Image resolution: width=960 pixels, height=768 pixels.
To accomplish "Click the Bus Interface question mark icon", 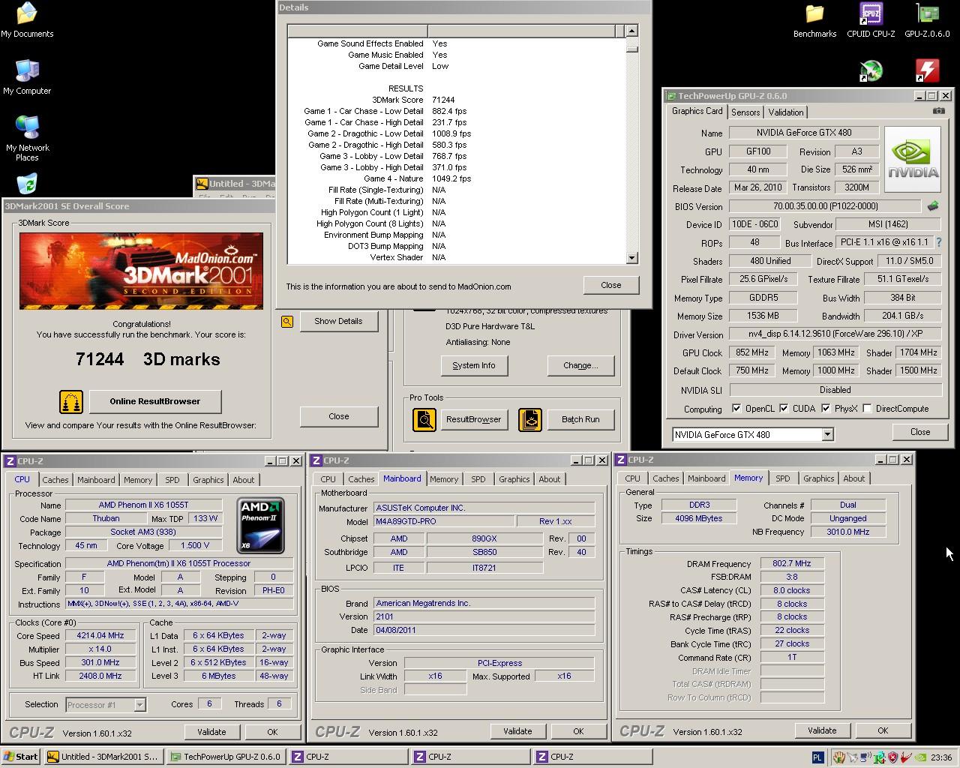I will point(938,242).
